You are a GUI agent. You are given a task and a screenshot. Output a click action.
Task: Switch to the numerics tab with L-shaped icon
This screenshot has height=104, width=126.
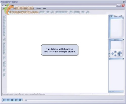click(116, 16)
